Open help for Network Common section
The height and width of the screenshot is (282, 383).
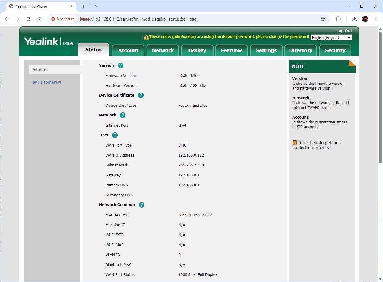pos(142,205)
